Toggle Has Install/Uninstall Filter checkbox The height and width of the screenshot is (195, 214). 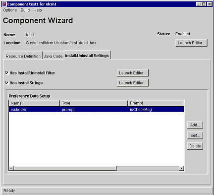point(6,73)
